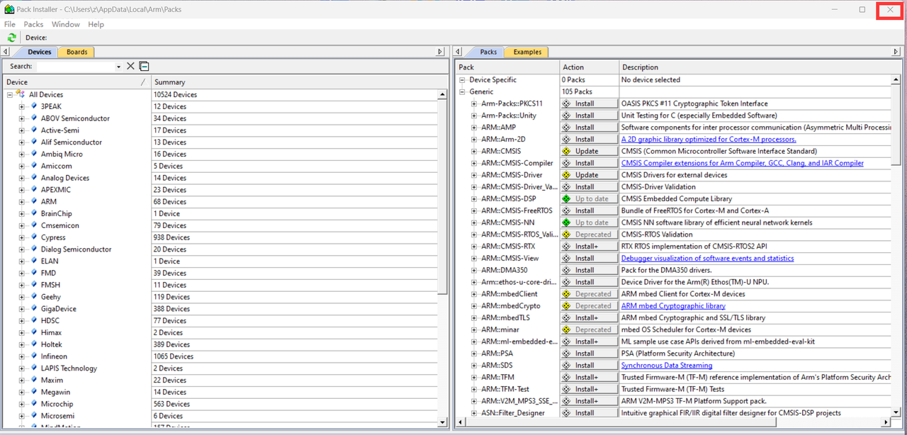Click the collapse-all icon beside search
The height and width of the screenshot is (435, 907).
coord(144,66)
